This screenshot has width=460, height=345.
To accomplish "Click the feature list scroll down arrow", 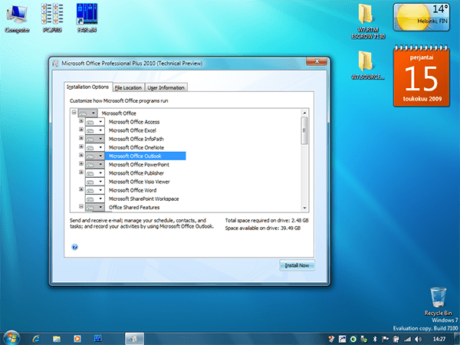I will coord(304,208).
